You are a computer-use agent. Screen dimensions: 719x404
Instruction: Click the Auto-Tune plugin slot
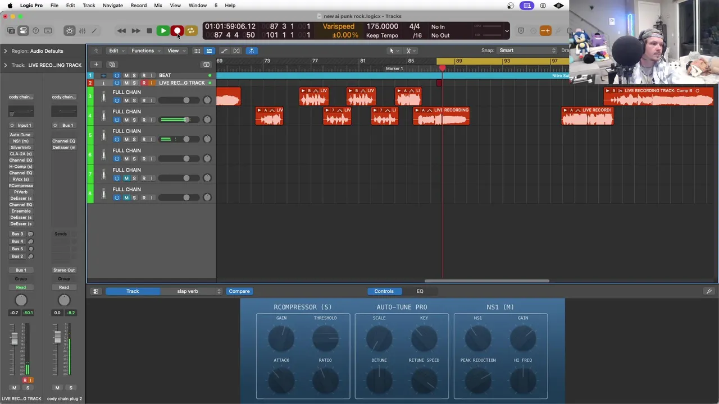(x=21, y=135)
